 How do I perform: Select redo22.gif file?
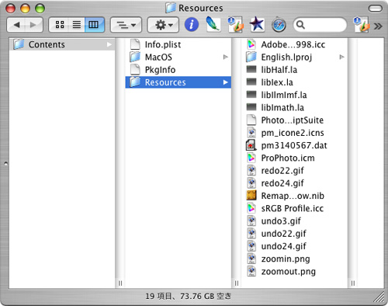pos(295,171)
